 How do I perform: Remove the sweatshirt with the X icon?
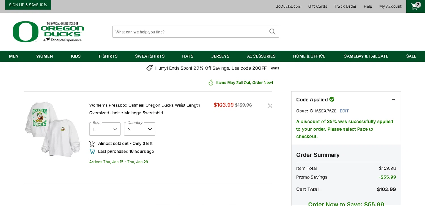(x=270, y=105)
